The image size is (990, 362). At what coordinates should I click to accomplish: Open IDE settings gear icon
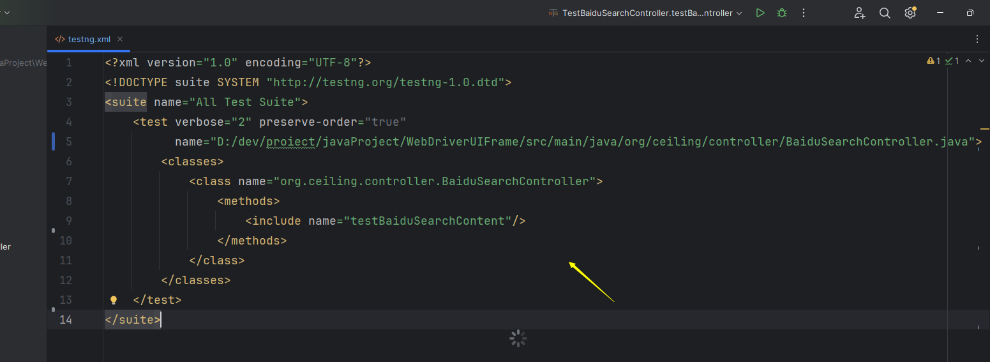click(910, 13)
